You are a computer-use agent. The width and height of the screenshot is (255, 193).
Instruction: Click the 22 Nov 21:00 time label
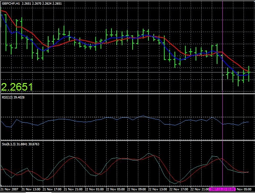click(200, 189)
